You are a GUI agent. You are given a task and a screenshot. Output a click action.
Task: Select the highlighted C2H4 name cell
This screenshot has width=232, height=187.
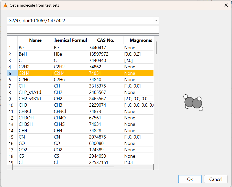click(x=35, y=73)
